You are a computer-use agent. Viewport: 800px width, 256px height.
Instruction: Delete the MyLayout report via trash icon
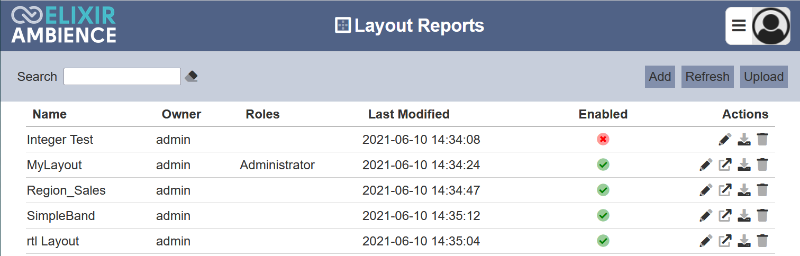pos(762,165)
